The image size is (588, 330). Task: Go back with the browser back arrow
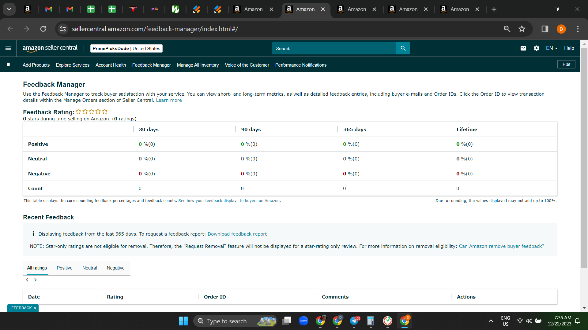click(10, 29)
